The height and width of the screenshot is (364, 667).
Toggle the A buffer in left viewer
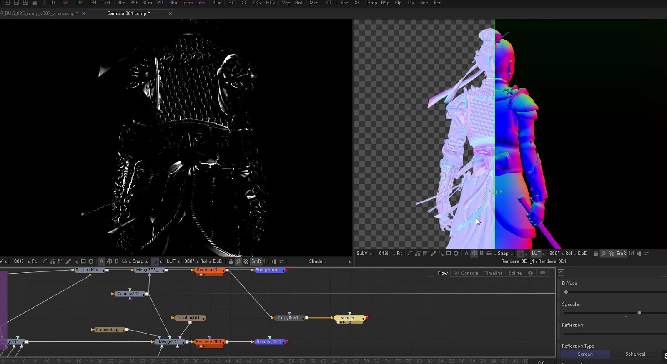pyautogui.click(x=101, y=261)
